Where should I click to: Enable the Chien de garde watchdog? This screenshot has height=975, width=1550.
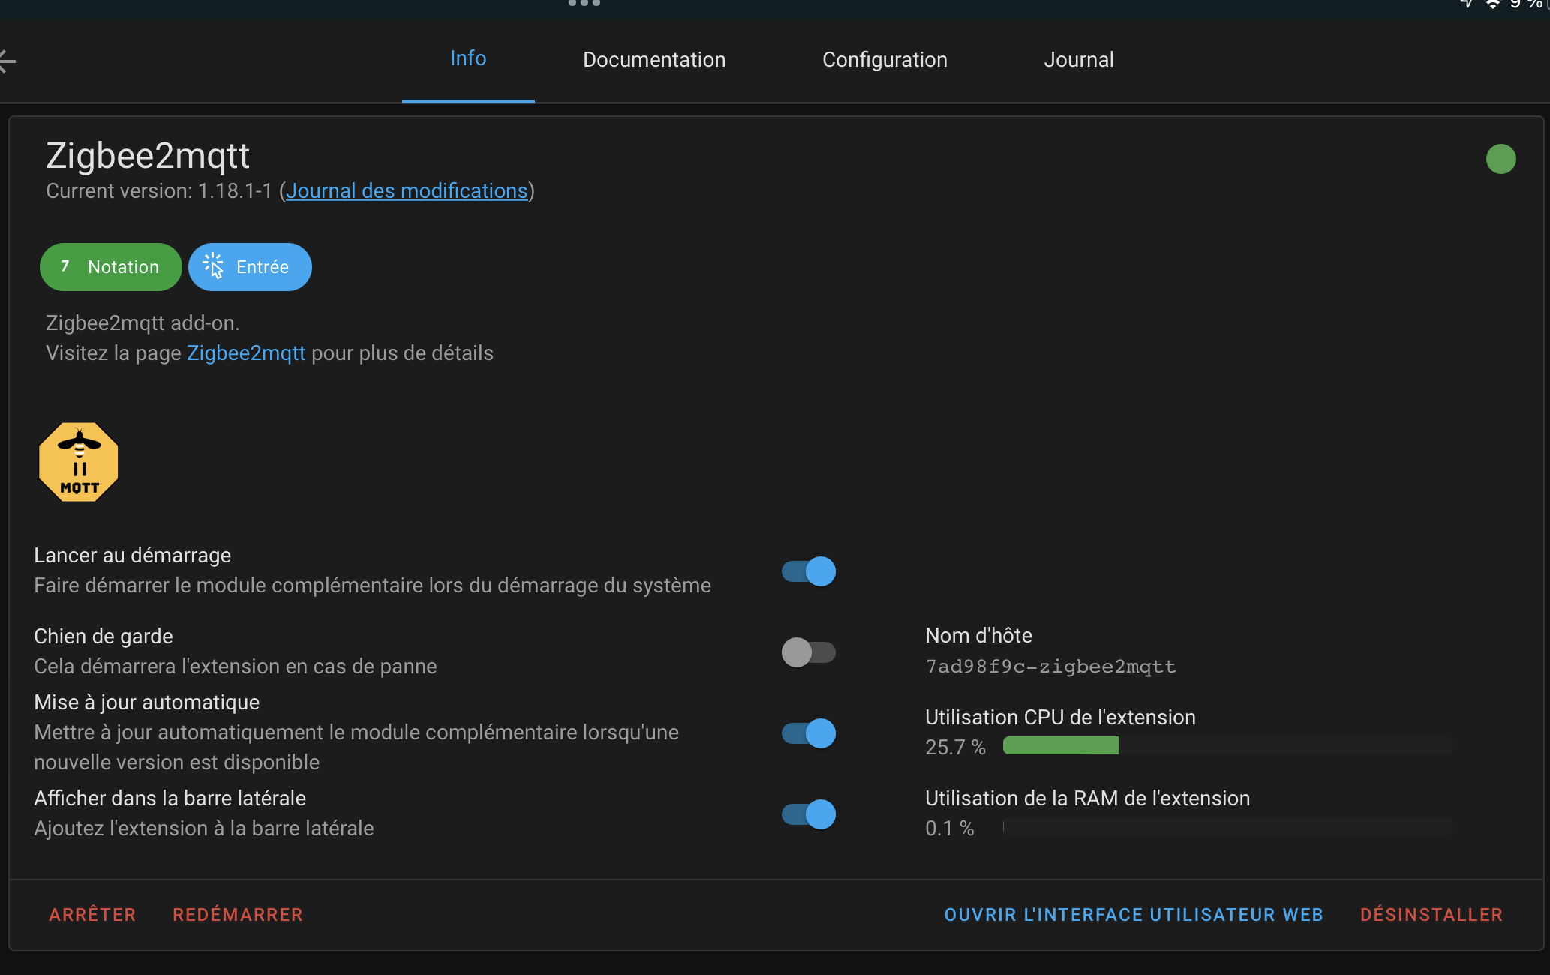coord(809,652)
